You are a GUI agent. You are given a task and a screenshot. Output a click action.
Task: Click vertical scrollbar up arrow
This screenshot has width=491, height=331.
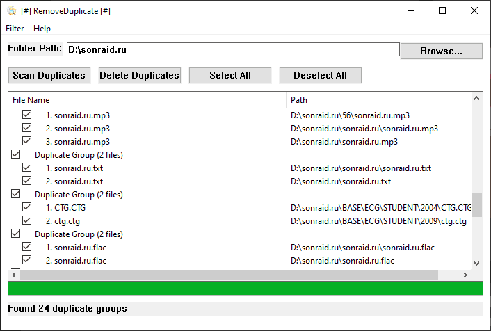click(x=476, y=98)
